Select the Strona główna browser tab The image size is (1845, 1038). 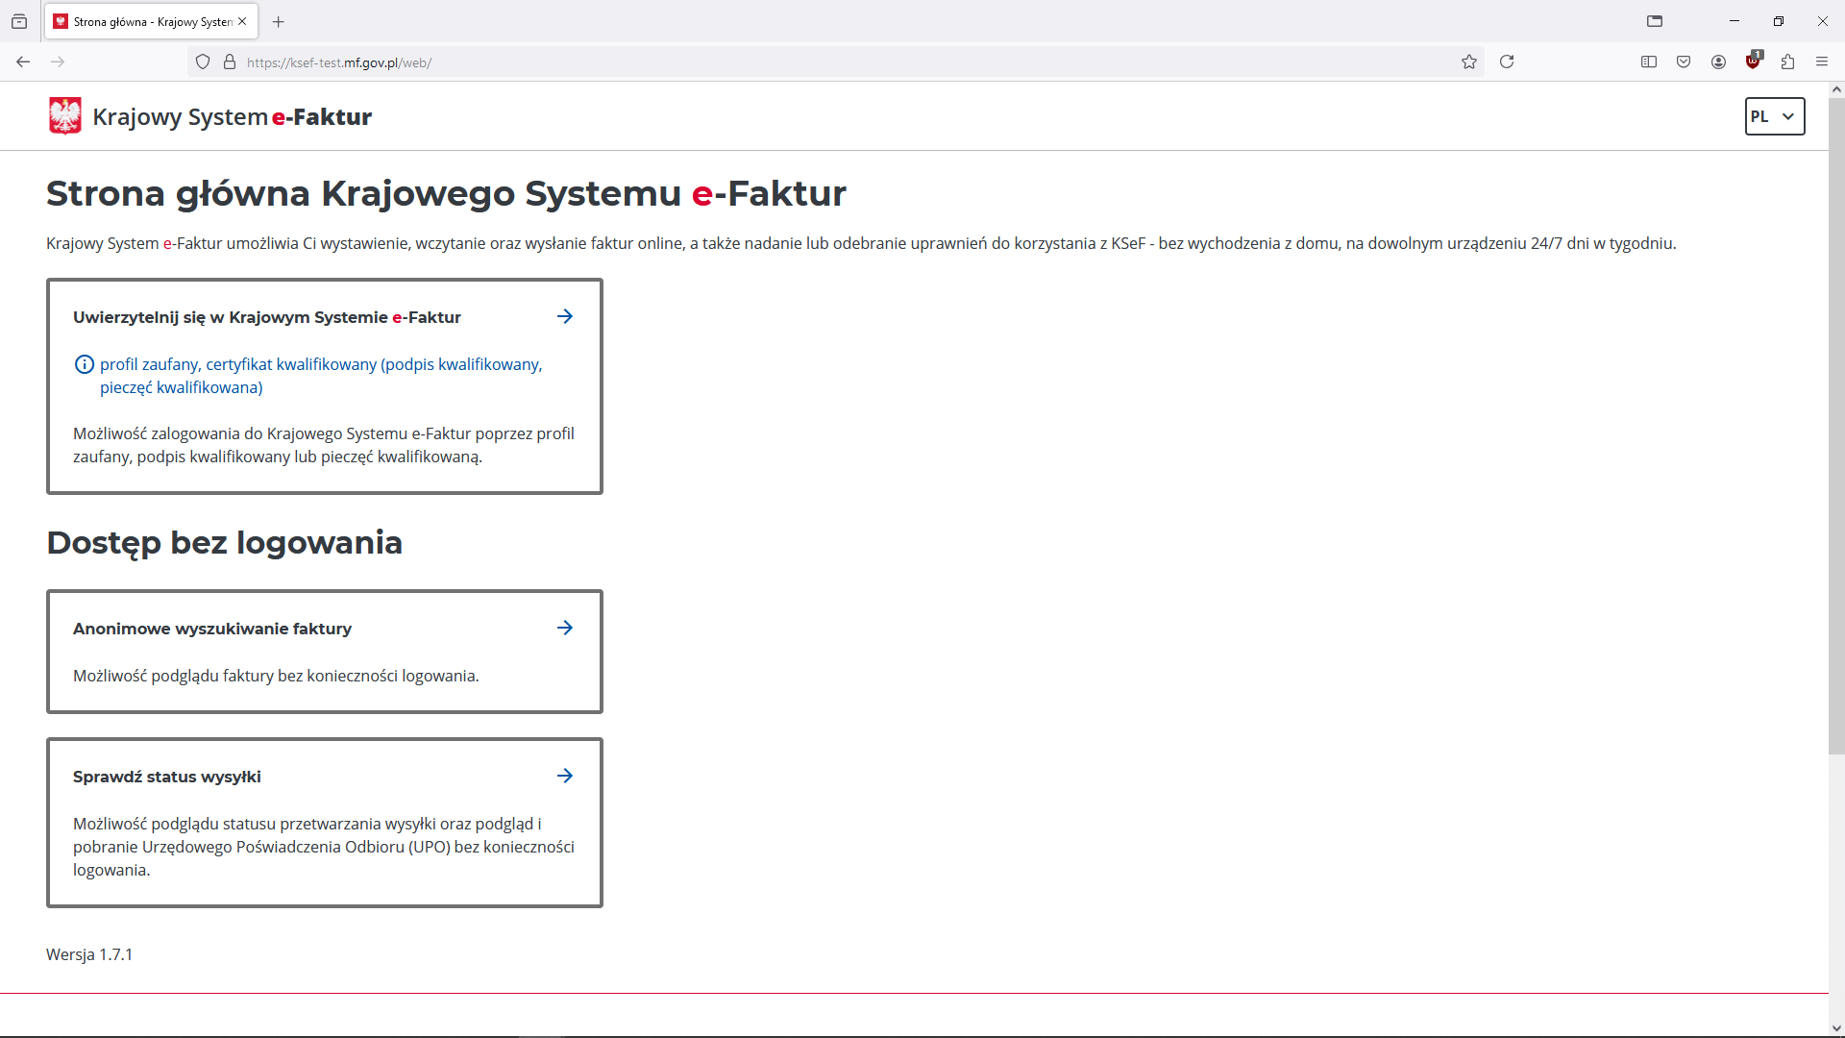click(144, 21)
